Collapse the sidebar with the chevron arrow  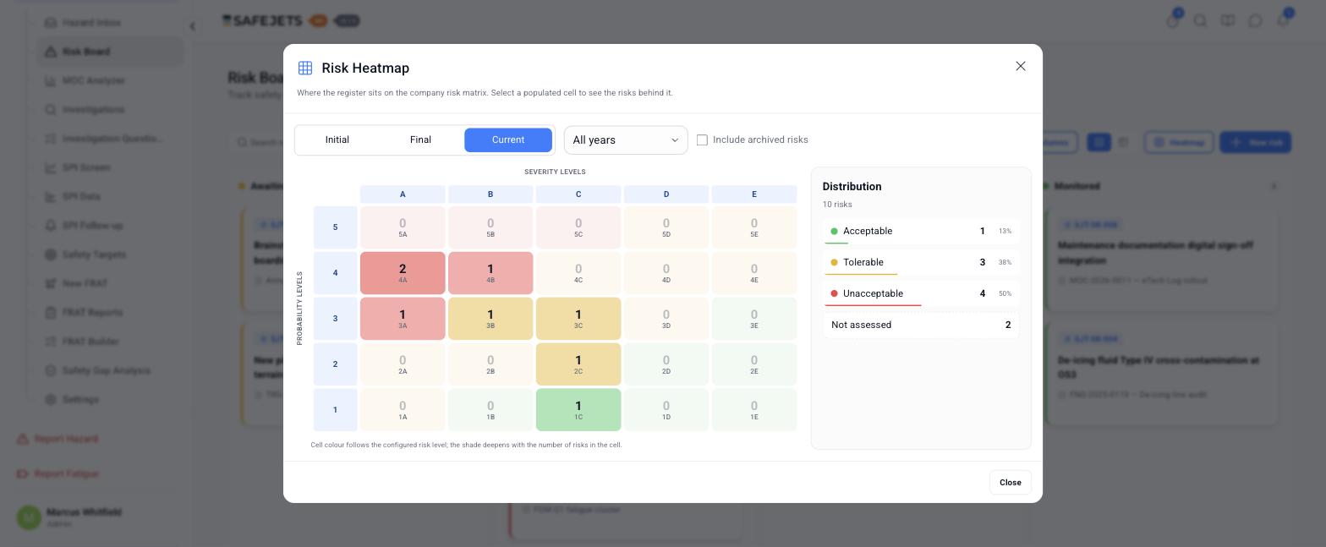(x=192, y=26)
